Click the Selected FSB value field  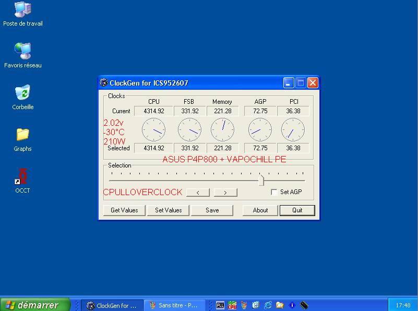click(x=189, y=148)
